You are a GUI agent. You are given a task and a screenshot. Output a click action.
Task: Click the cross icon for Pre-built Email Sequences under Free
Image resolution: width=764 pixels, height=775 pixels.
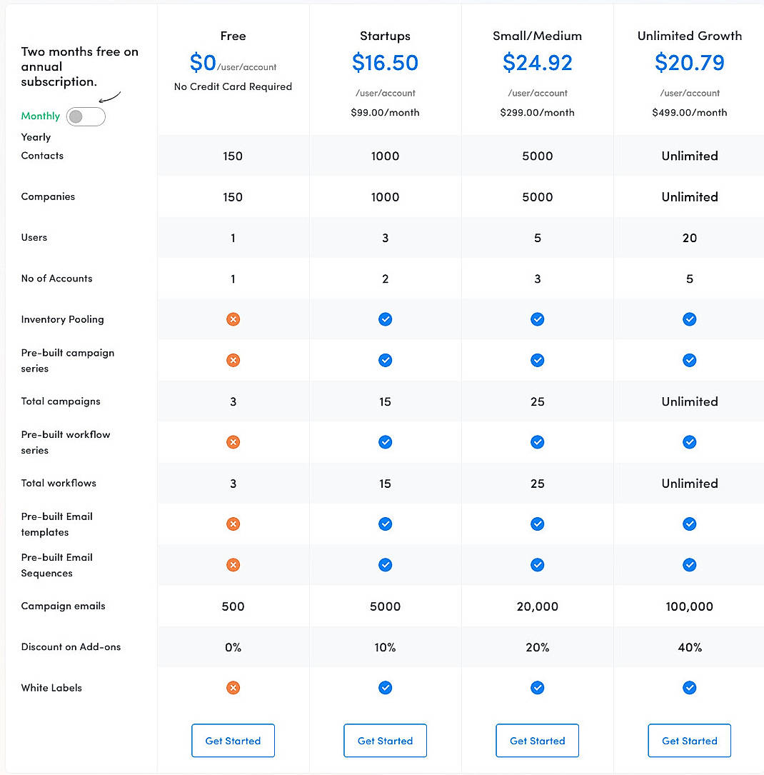click(x=233, y=564)
